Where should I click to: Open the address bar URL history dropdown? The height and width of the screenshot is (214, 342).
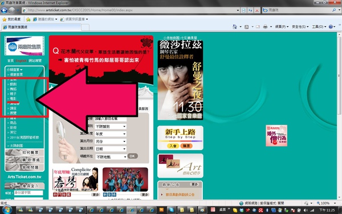238,10
